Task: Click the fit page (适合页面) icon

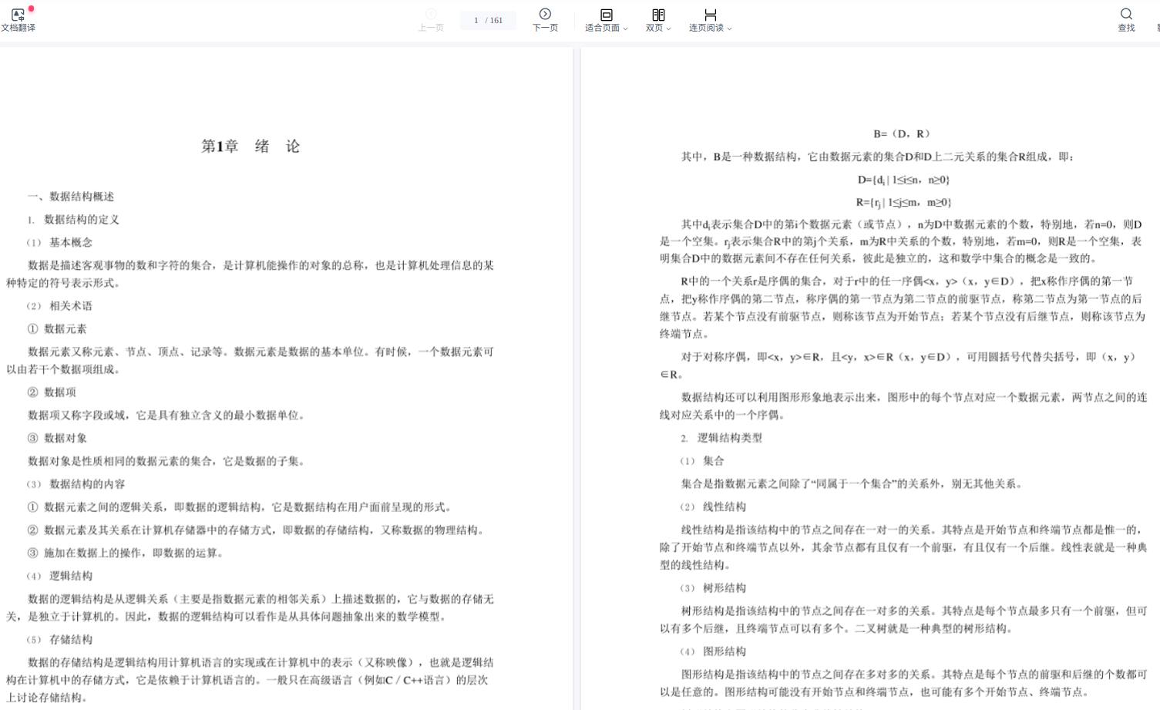Action: pyautogui.click(x=606, y=15)
